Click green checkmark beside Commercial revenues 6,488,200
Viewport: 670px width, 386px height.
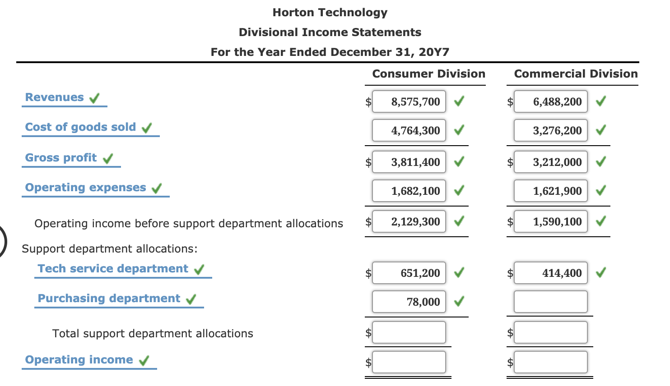(600, 101)
